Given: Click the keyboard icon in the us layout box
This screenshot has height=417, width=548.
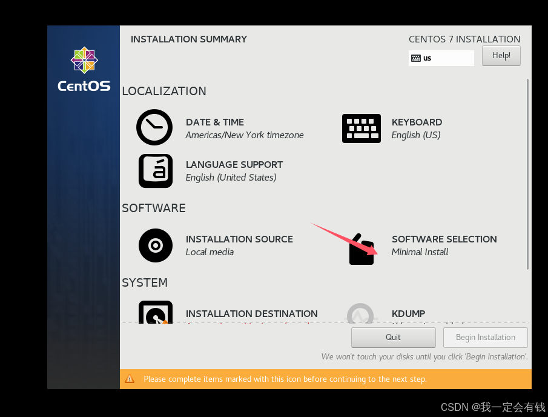Looking at the screenshot, I should (x=416, y=58).
